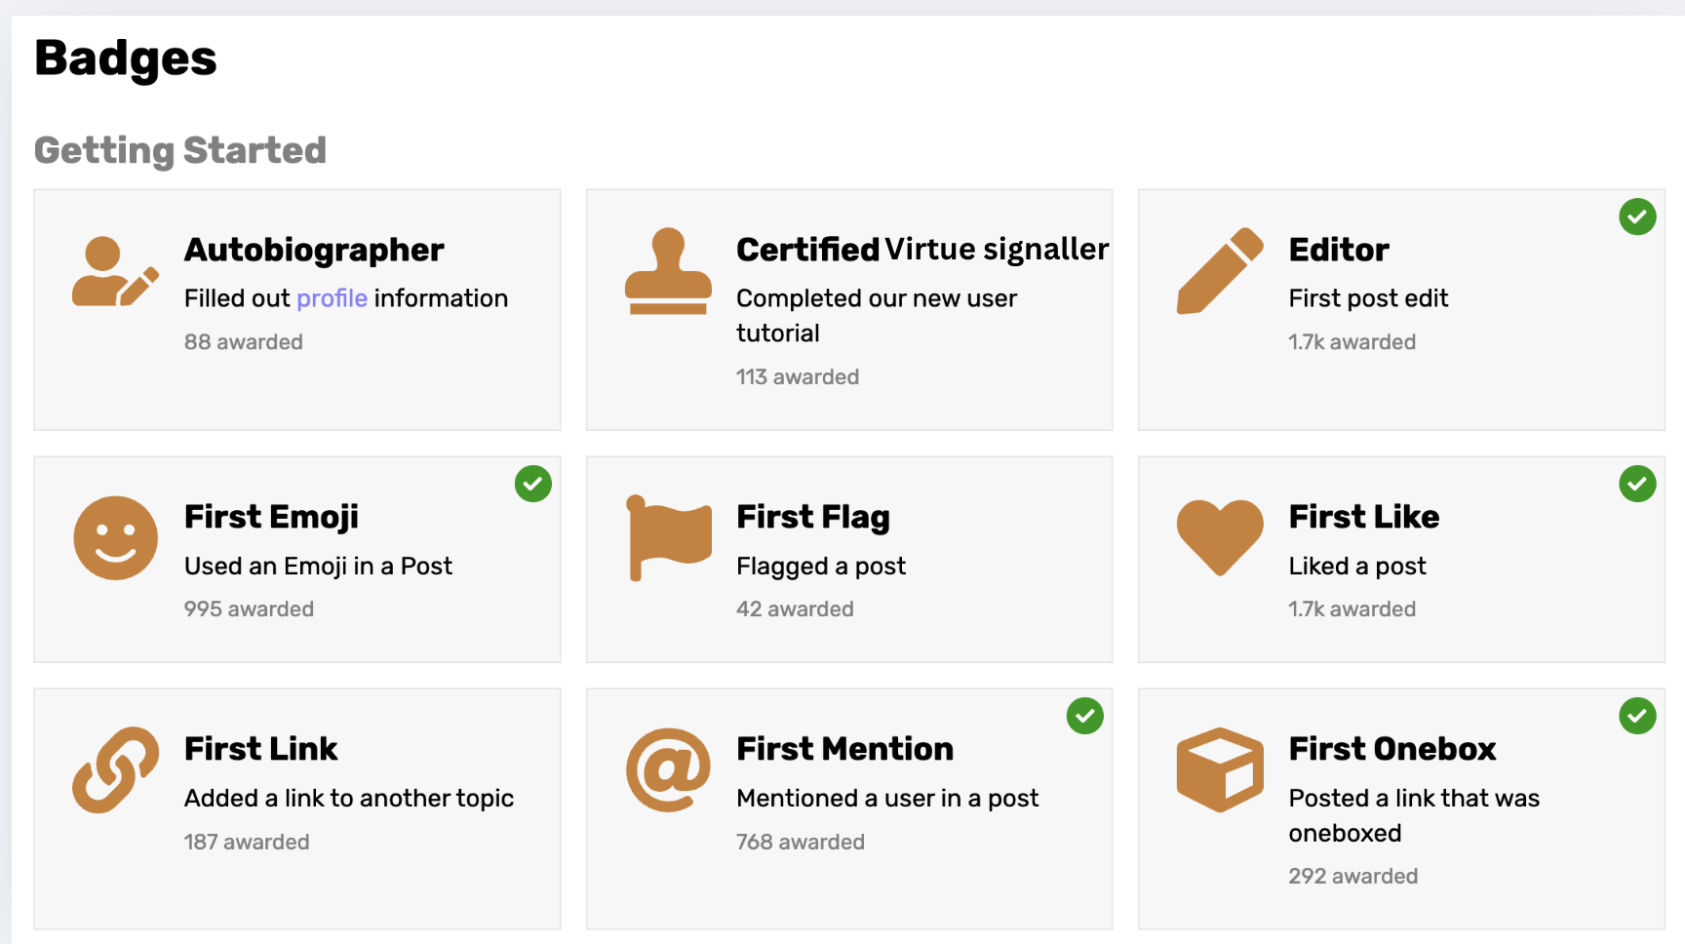
Task: Click the green checkmark on First Emoji
Action: [x=533, y=484]
